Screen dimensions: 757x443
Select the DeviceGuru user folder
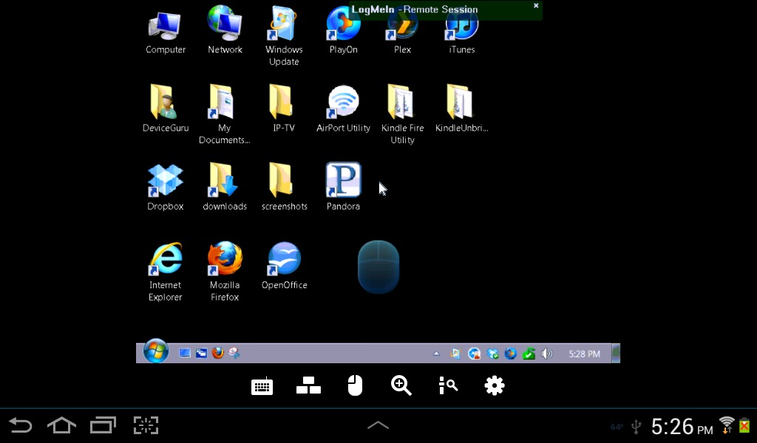coord(165,102)
